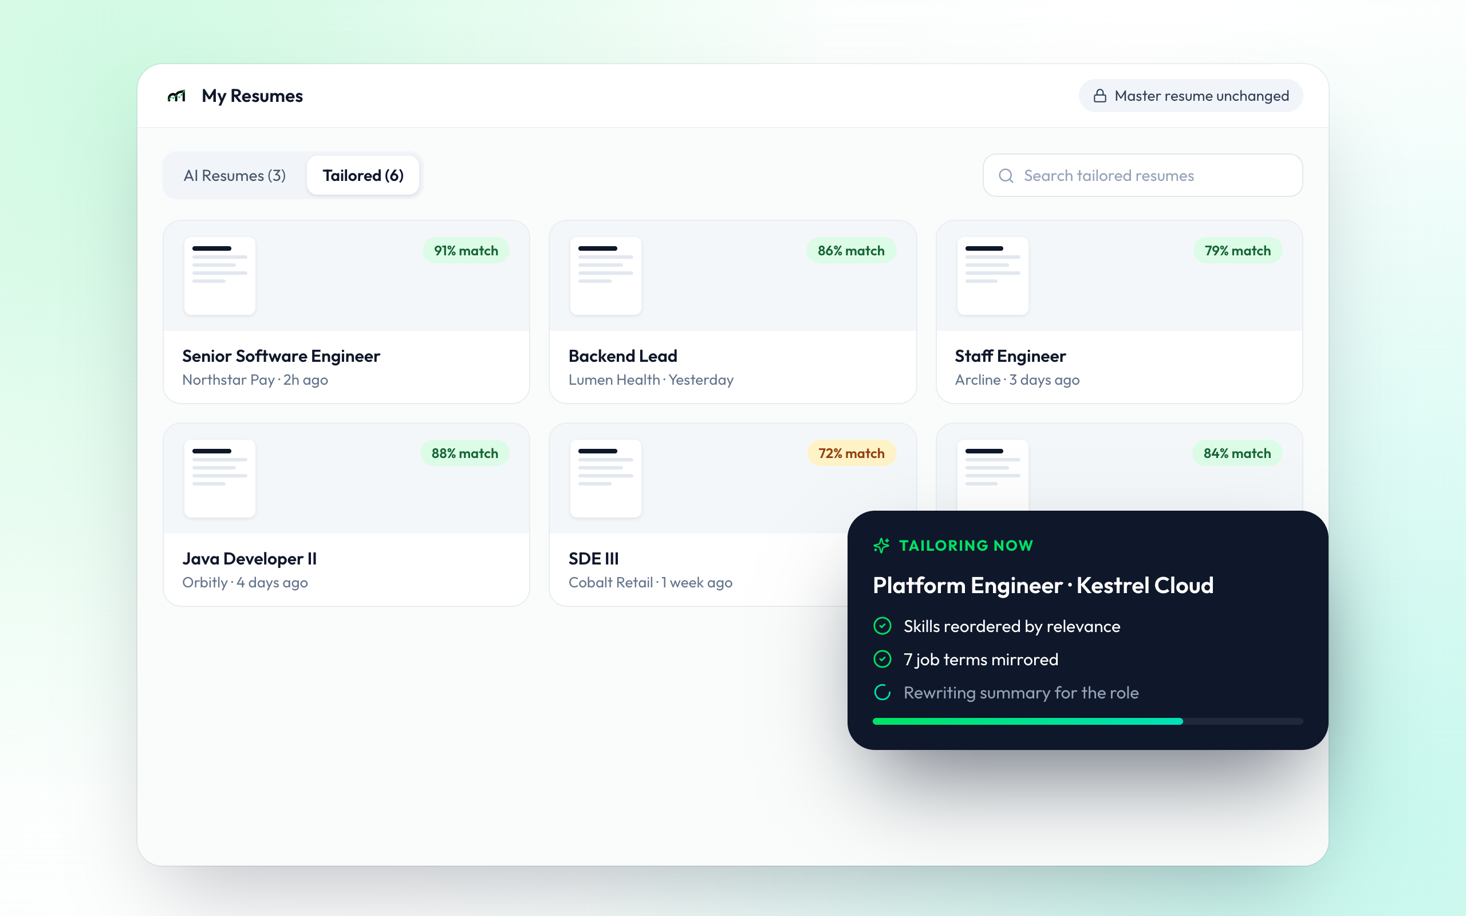Open Backend Lead resume title
Viewport: 1466px width, 916px height.
pyautogui.click(x=622, y=356)
